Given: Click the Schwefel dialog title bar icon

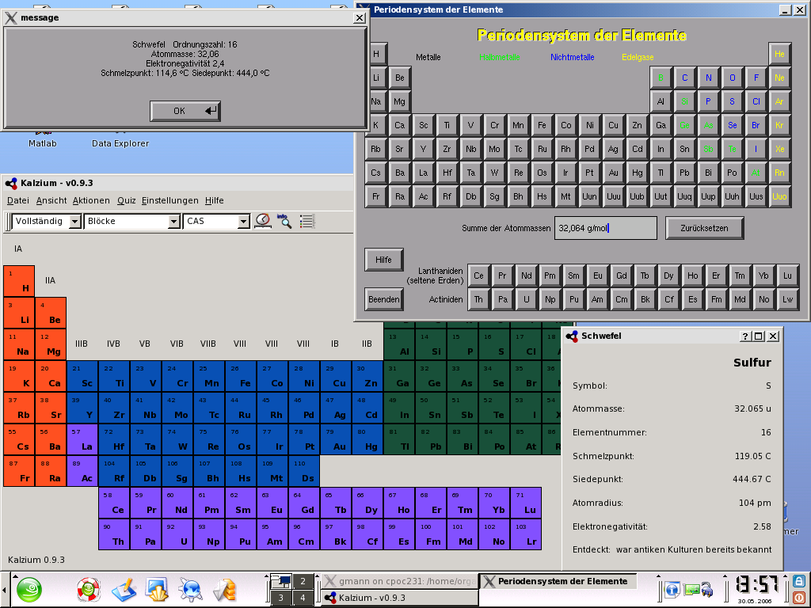Looking at the screenshot, I should (572, 336).
